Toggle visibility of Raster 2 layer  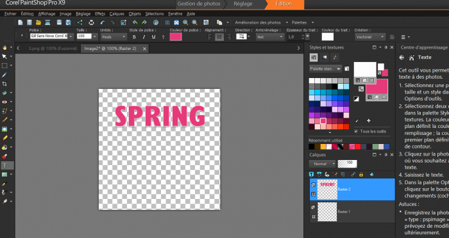(314, 184)
